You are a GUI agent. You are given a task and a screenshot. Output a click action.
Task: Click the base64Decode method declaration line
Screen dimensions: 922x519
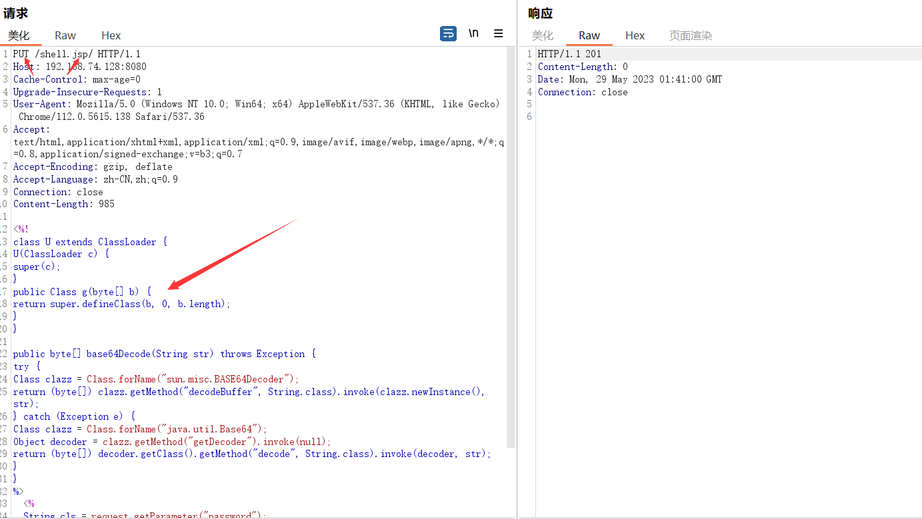164,354
